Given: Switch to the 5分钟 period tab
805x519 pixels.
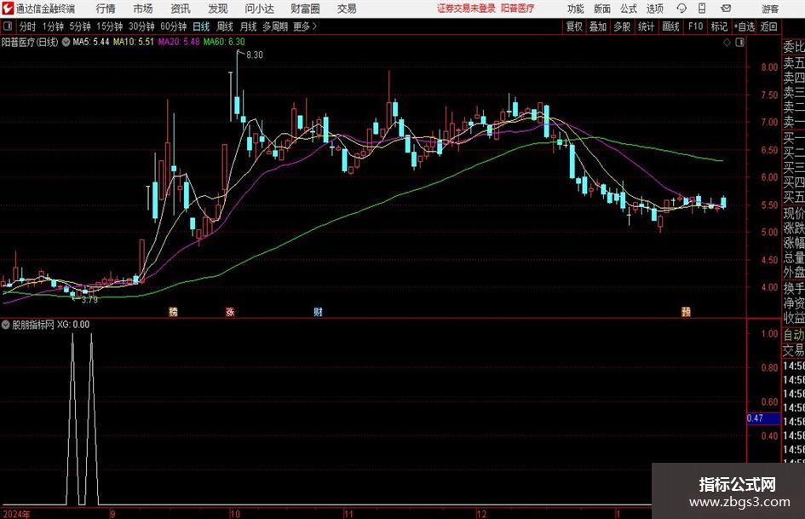Looking at the screenshot, I should coord(80,26).
